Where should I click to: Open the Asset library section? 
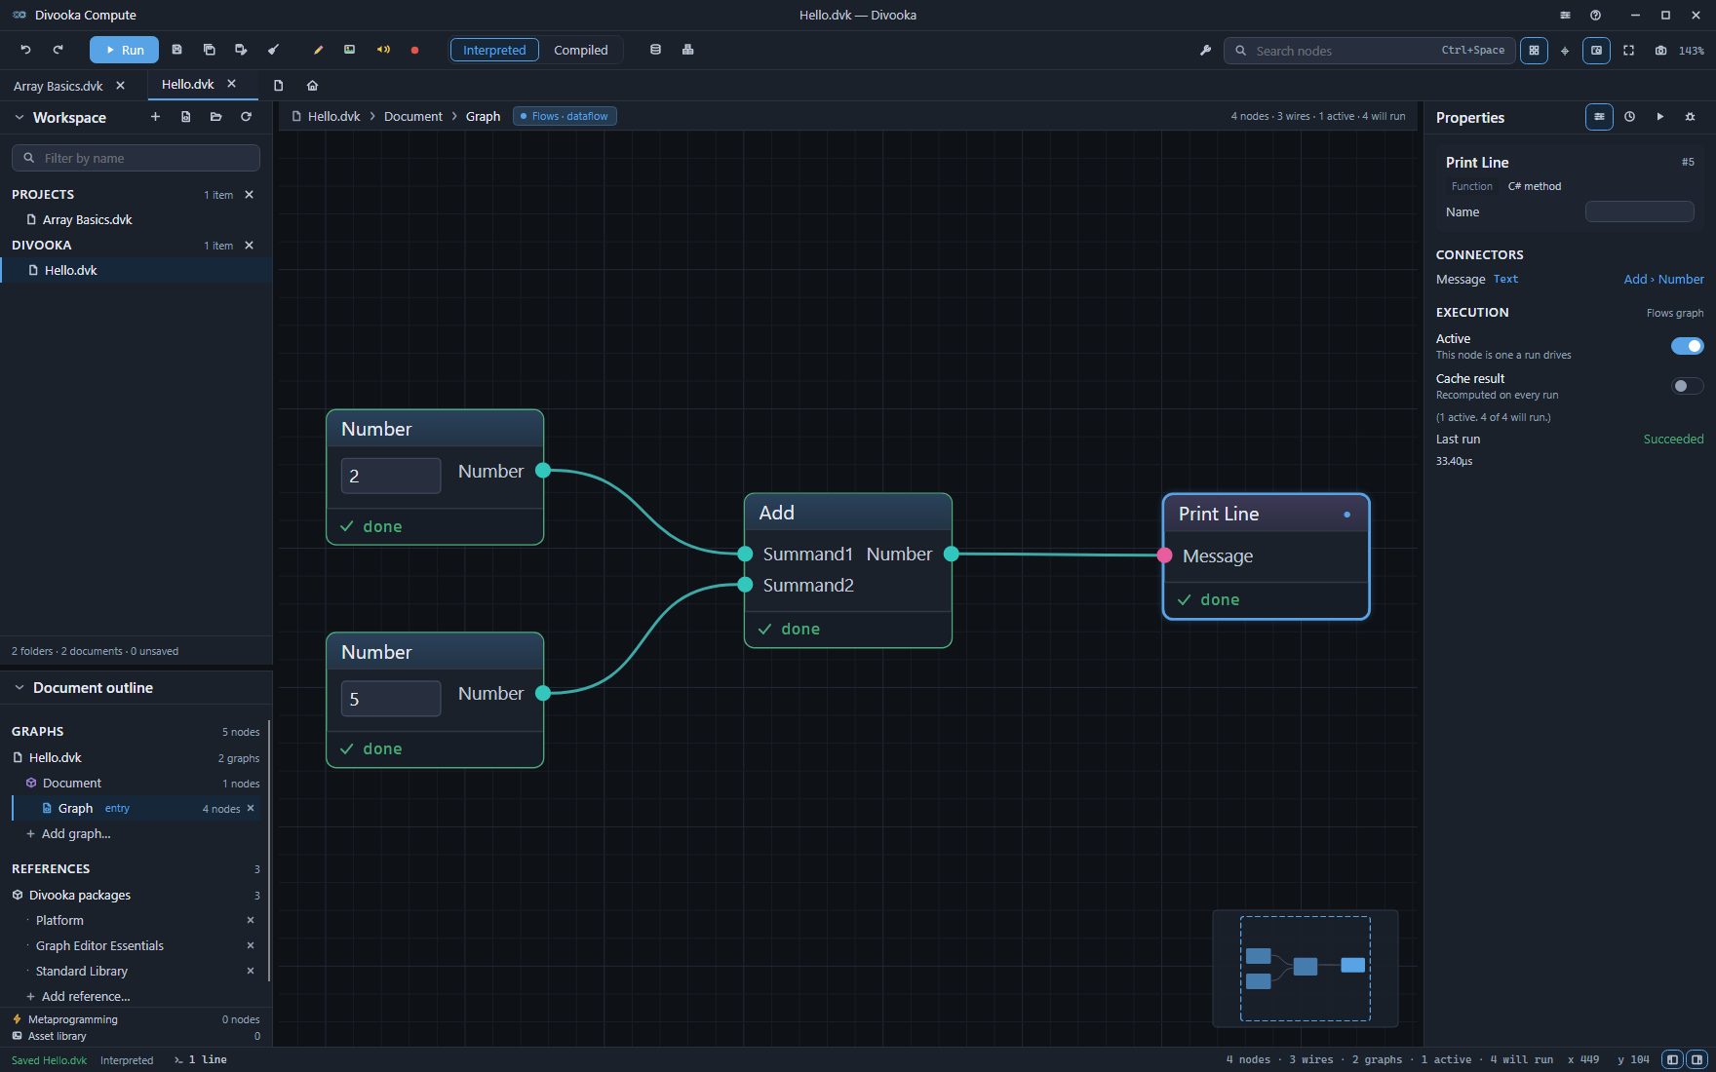pos(136,1036)
